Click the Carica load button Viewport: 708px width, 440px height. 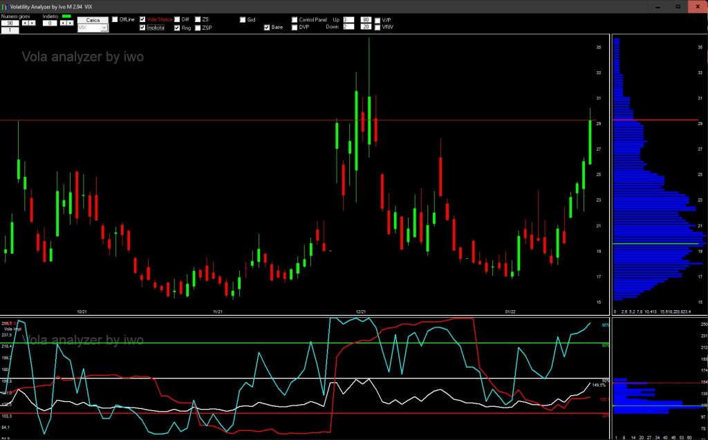coord(93,20)
